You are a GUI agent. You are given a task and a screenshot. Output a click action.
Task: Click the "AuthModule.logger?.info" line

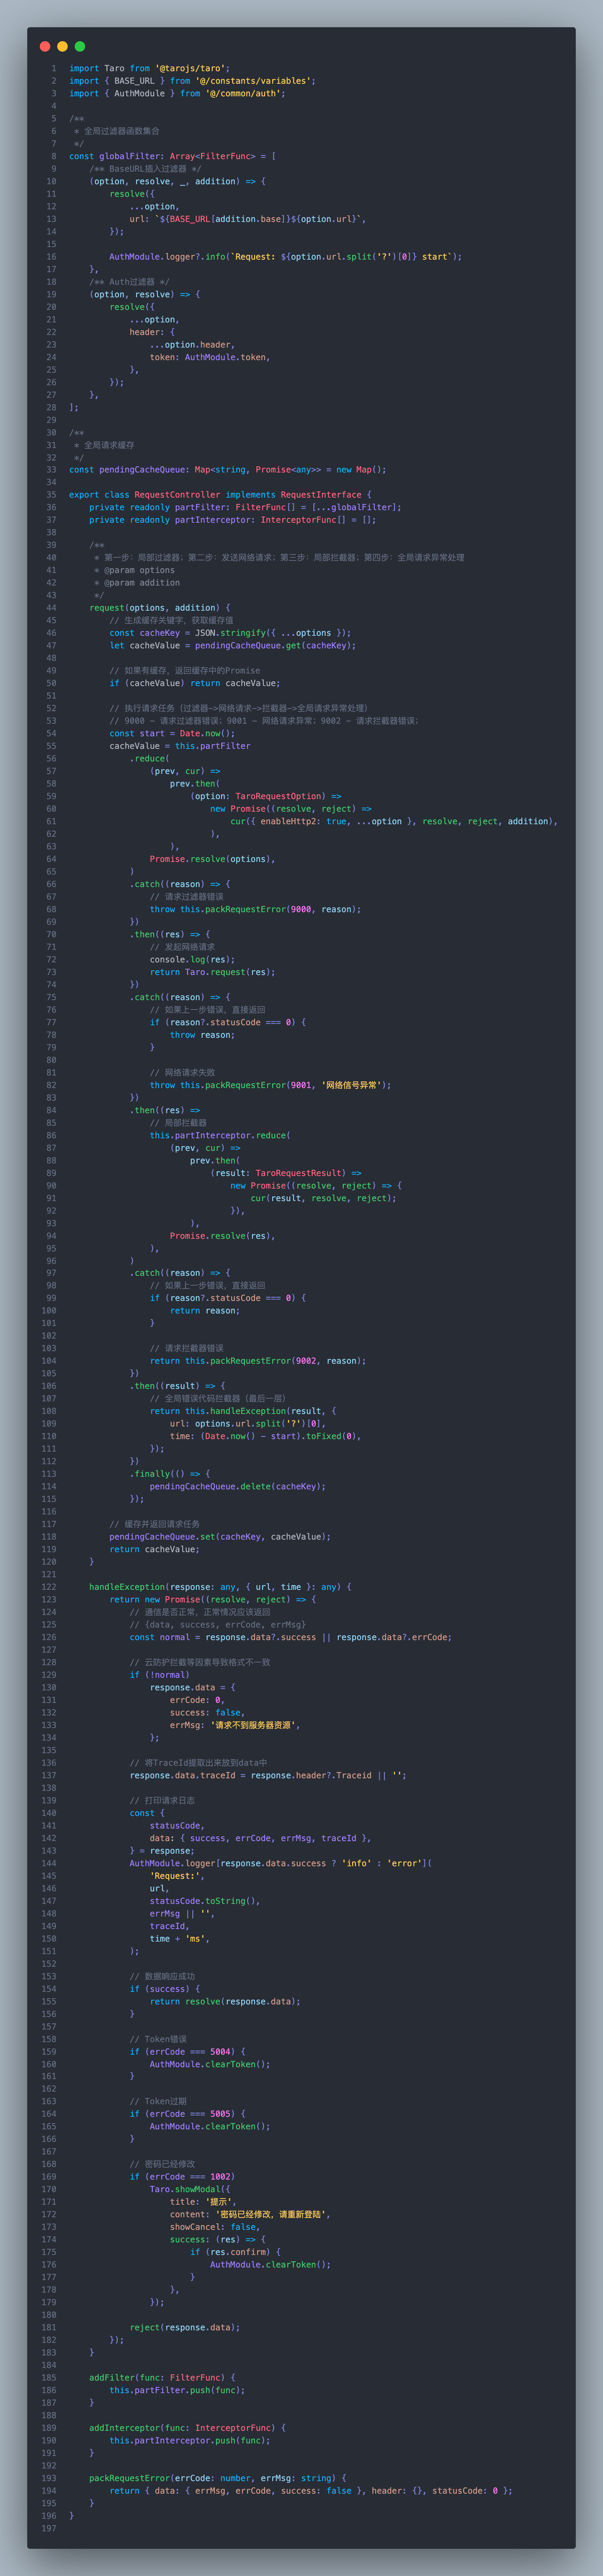(286, 257)
